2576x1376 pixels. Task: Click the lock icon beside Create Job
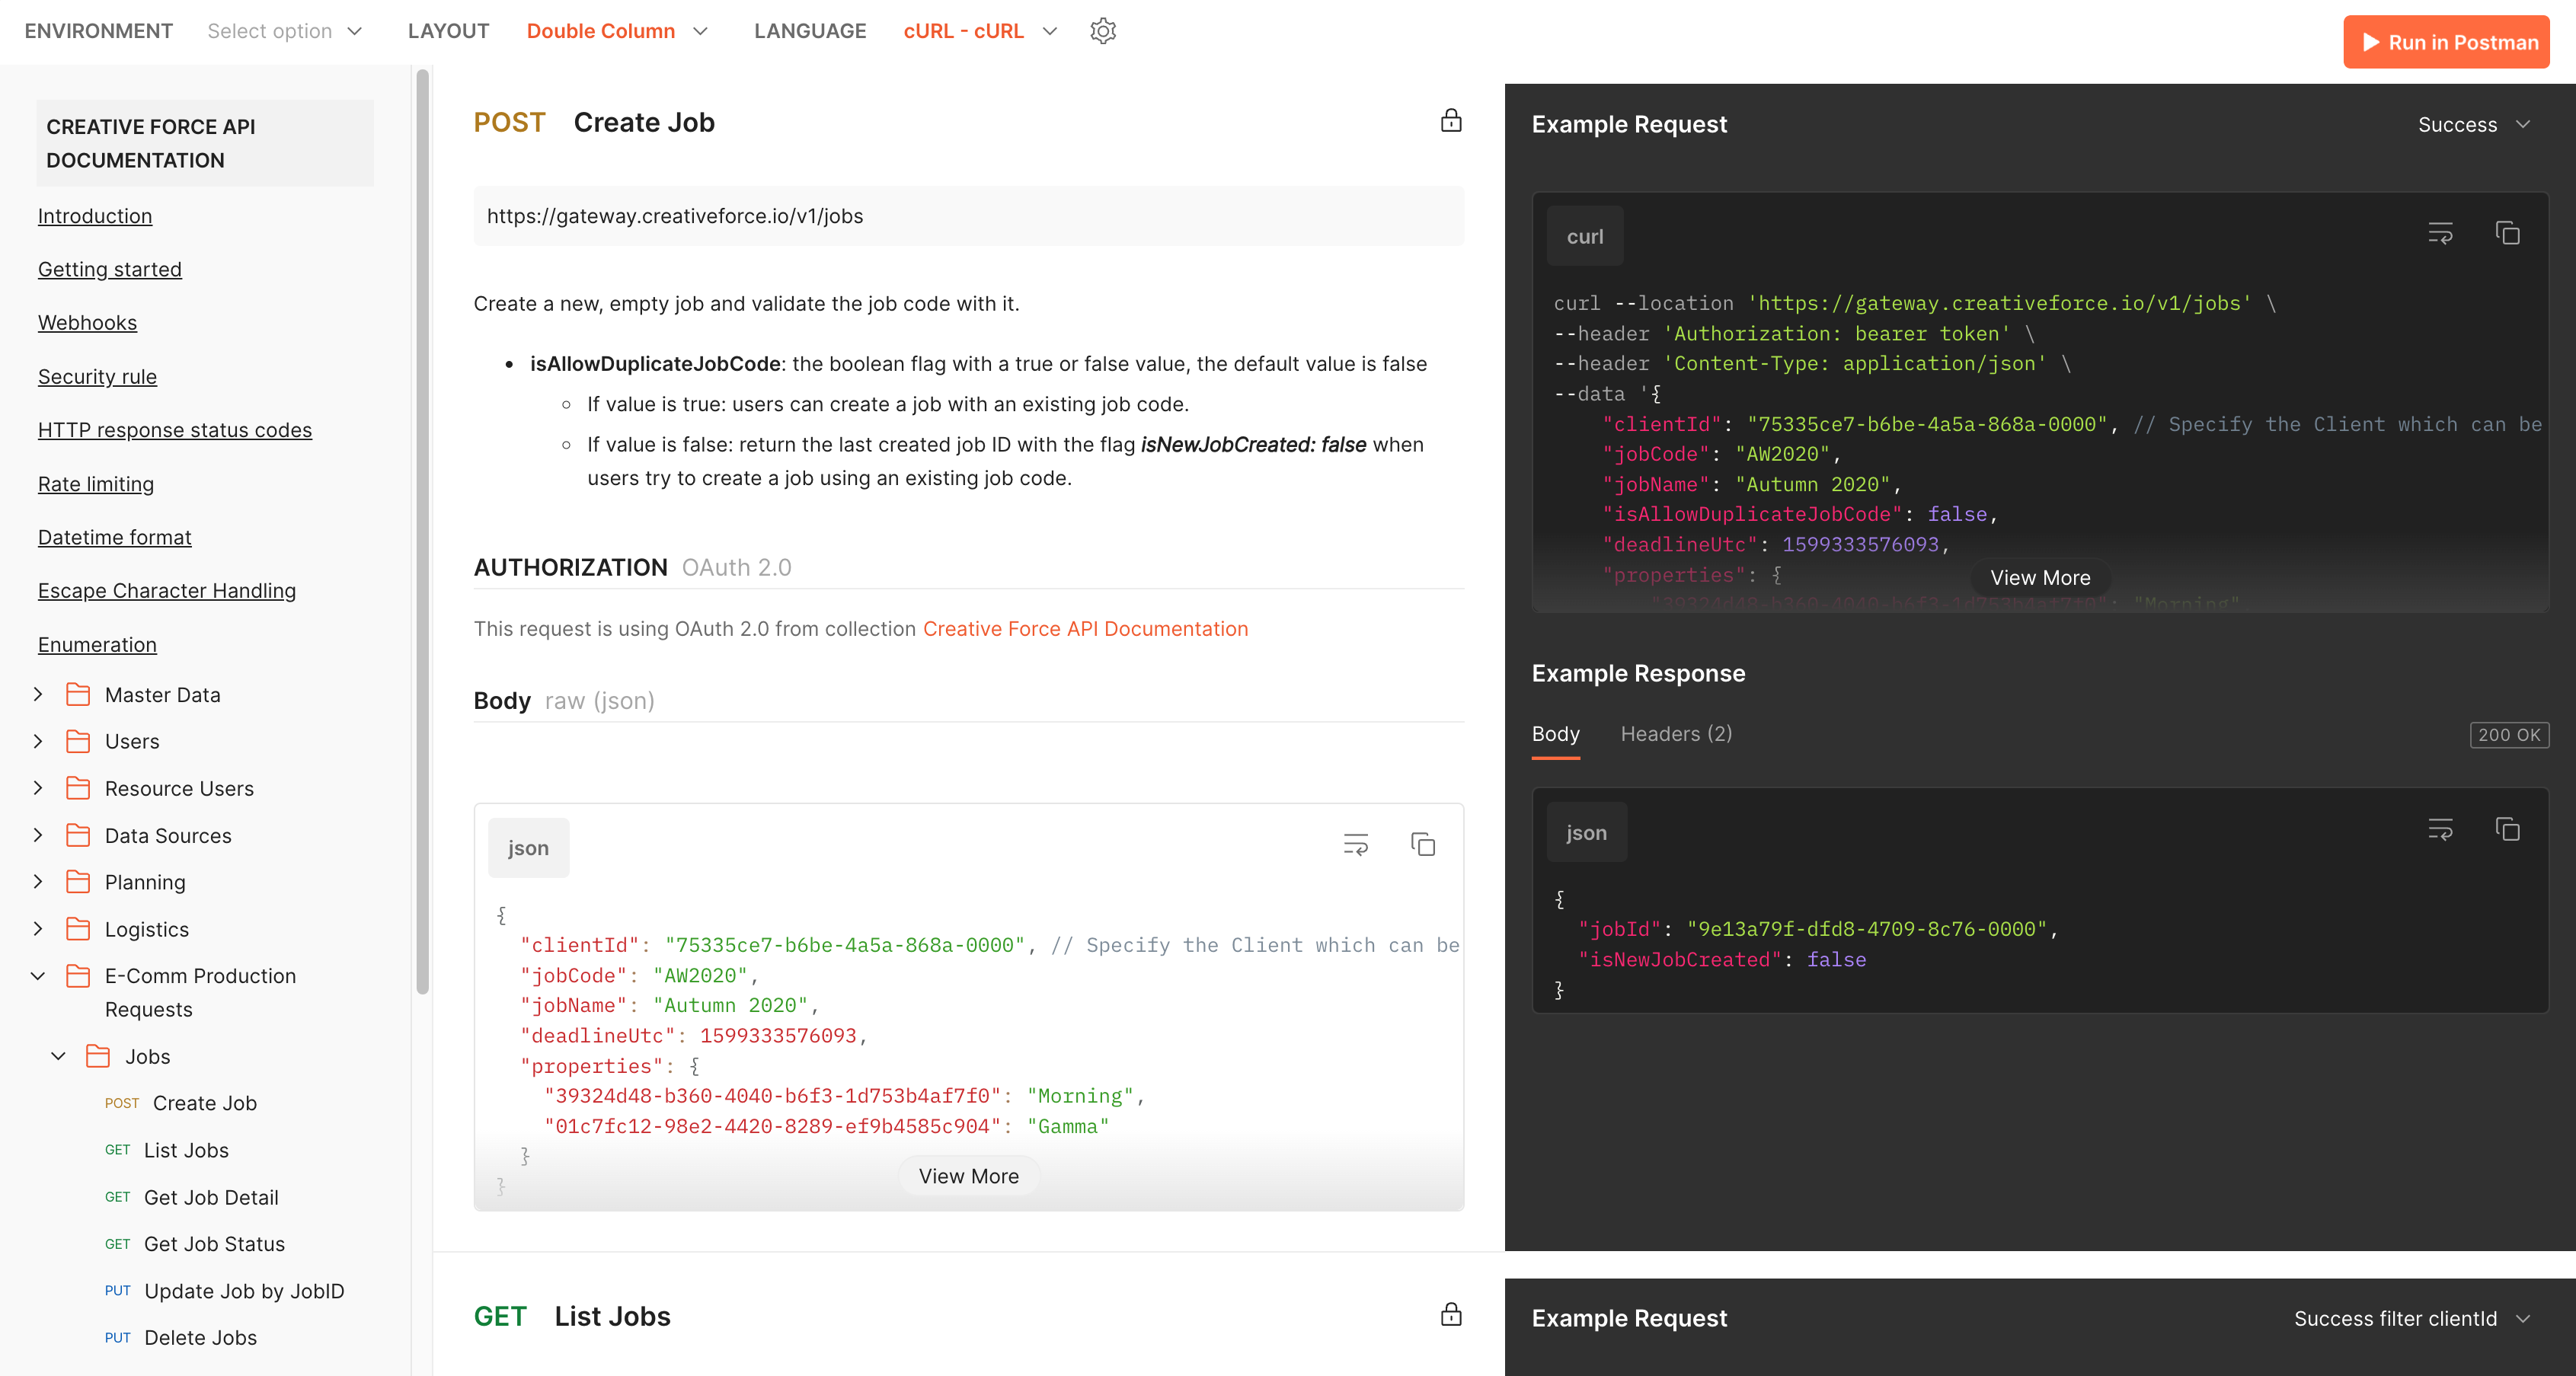[x=1451, y=121]
